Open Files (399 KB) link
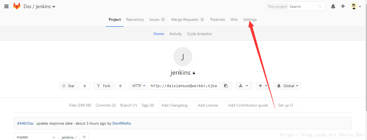 click(x=80, y=105)
